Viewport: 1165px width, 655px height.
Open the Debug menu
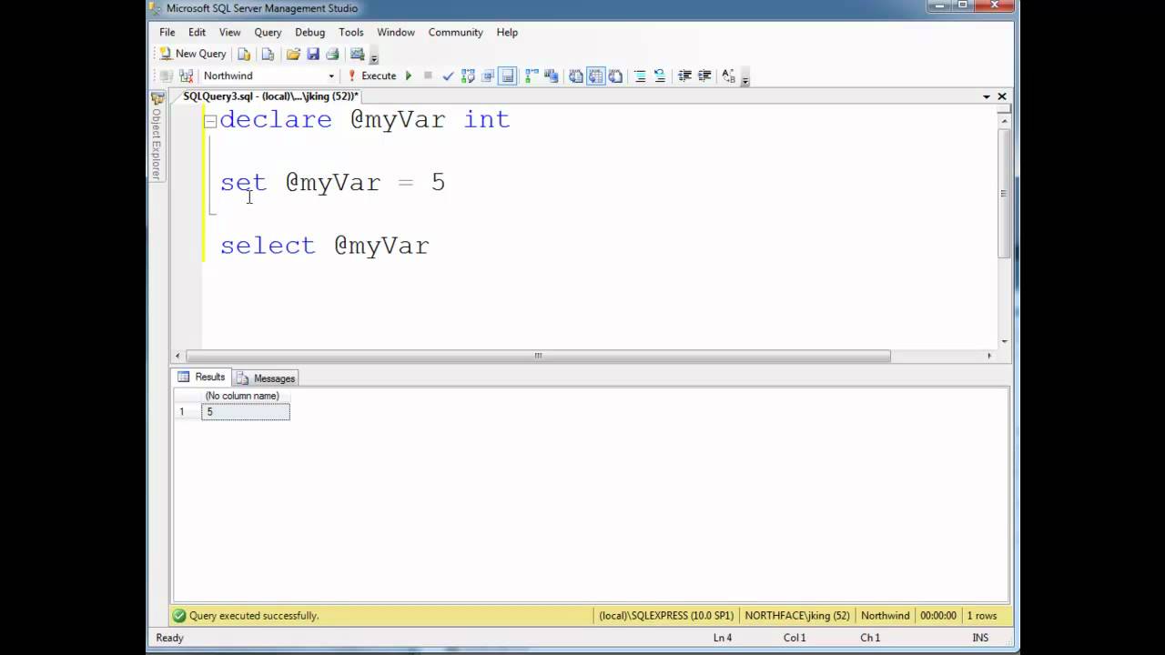coord(309,32)
